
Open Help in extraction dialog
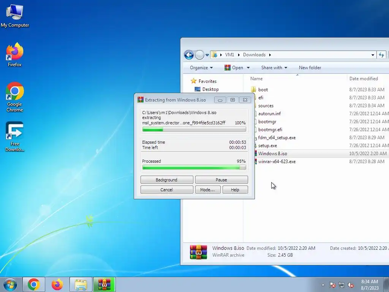point(235,189)
